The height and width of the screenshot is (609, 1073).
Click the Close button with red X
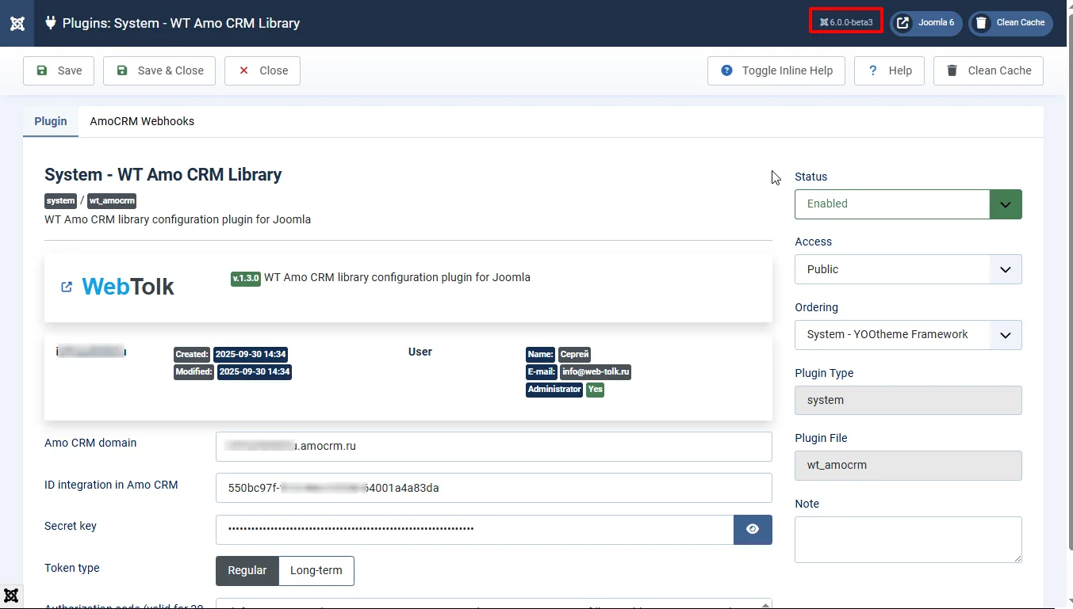[x=262, y=70]
